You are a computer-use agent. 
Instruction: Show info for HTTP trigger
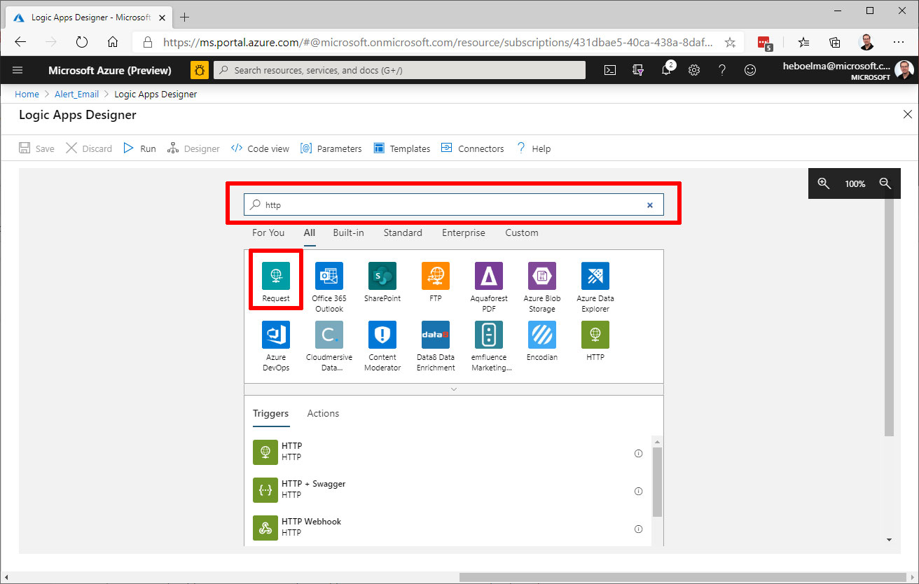pos(638,454)
